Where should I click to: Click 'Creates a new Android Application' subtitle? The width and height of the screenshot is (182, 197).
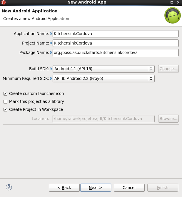(36, 19)
